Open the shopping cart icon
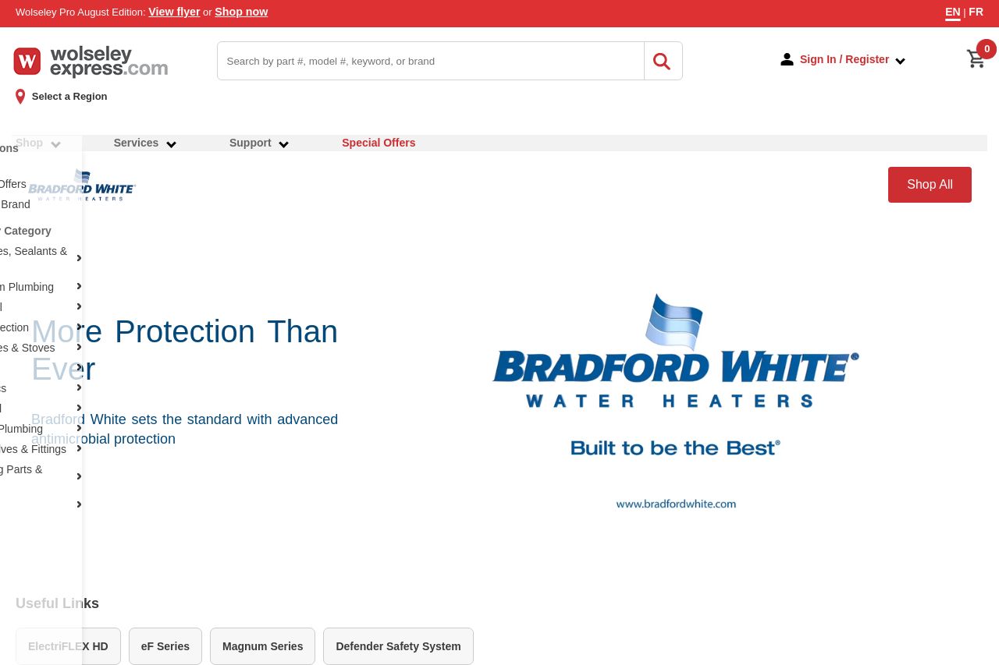999x665 pixels. click(x=976, y=59)
